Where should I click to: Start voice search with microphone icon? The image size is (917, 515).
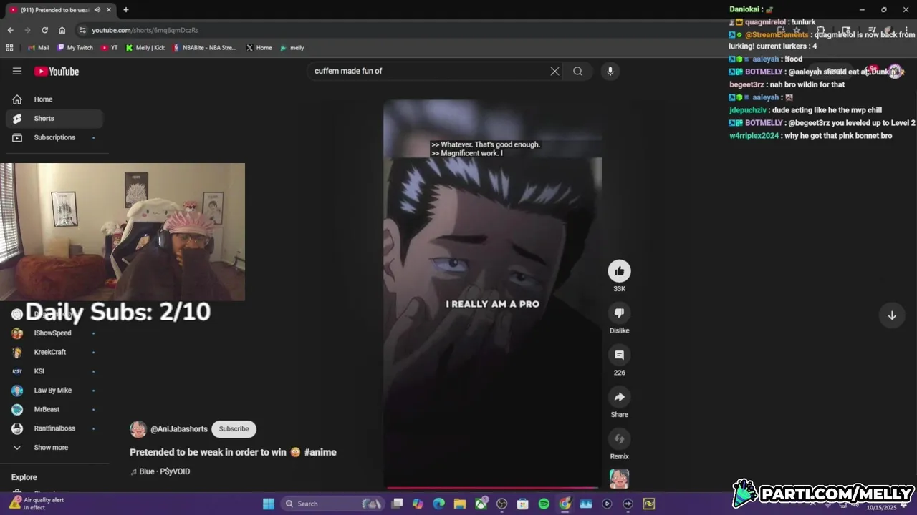point(610,71)
